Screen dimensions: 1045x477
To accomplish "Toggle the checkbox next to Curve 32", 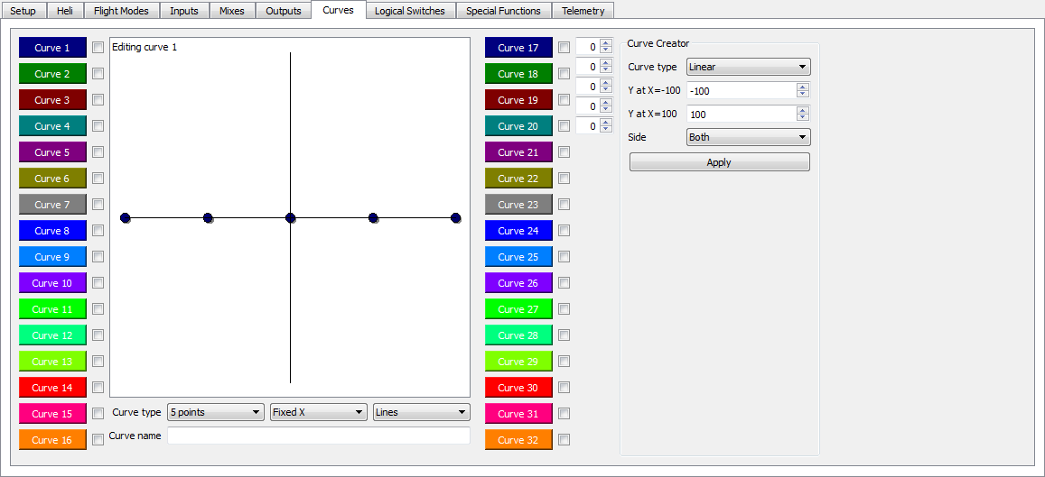I will pyautogui.click(x=564, y=440).
